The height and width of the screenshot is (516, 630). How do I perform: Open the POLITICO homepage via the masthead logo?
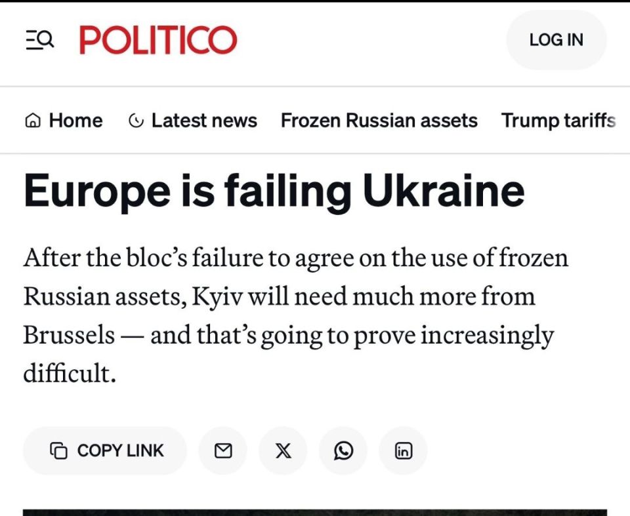(x=159, y=39)
